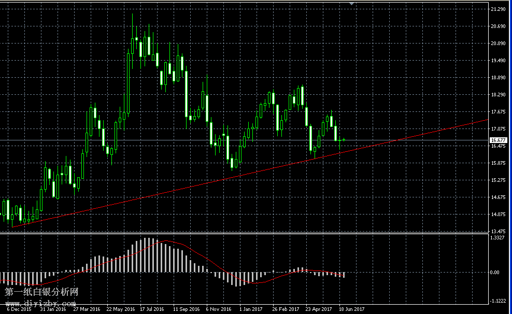Click the 18.890 price scale label
512x314 pixels.
pyautogui.click(x=498, y=78)
